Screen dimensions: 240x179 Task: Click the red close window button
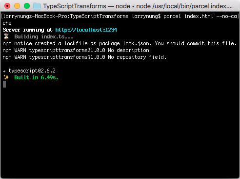[7, 6]
